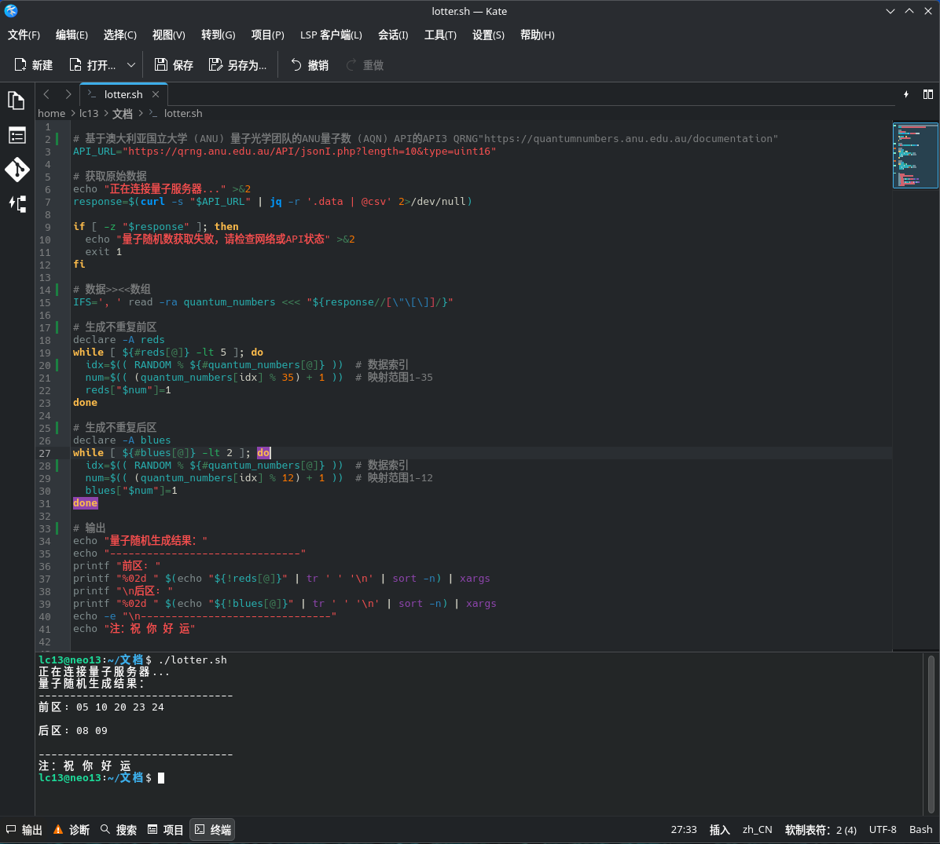Click the code minimap preview

915,155
